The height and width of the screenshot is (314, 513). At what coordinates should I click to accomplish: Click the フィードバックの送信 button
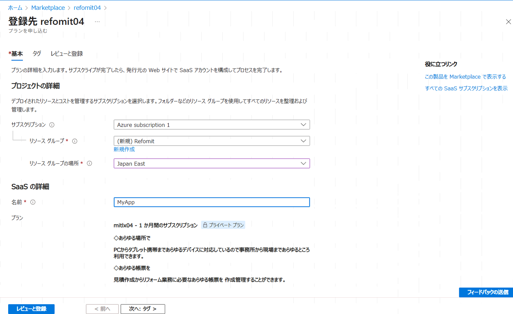pyautogui.click(x=486, y=292)
